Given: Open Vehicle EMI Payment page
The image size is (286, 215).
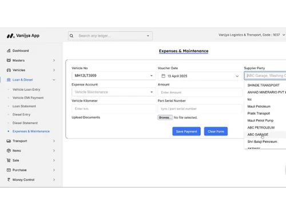Looking at the screenshot, I should (28, 98).
